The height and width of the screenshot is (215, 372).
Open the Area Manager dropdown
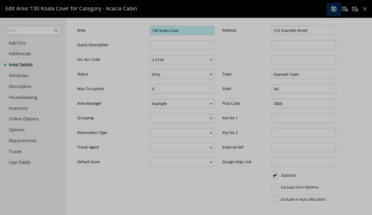click(x=182, y=104)
